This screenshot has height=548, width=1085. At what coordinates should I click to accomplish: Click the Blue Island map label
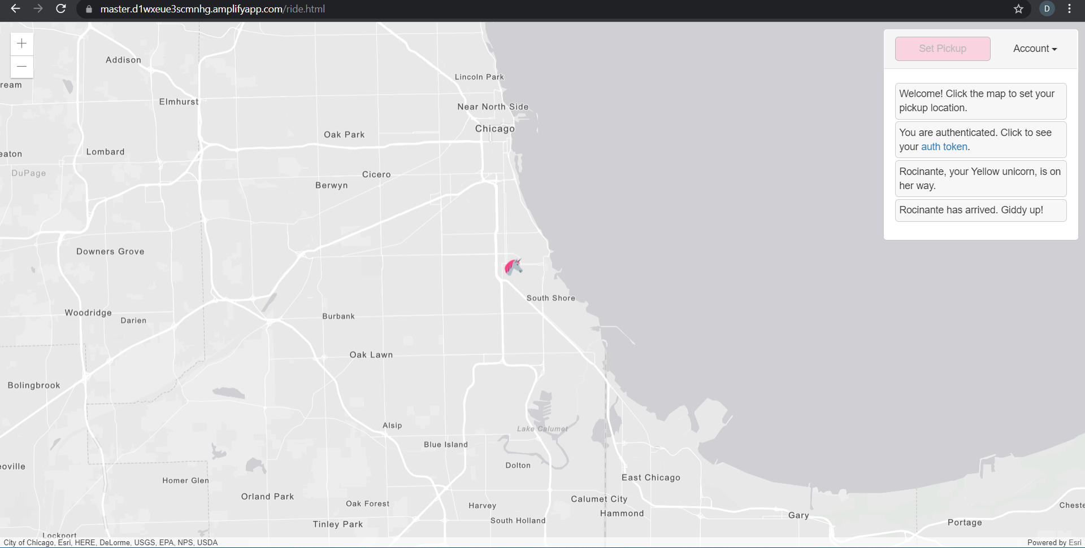(446, 445)
